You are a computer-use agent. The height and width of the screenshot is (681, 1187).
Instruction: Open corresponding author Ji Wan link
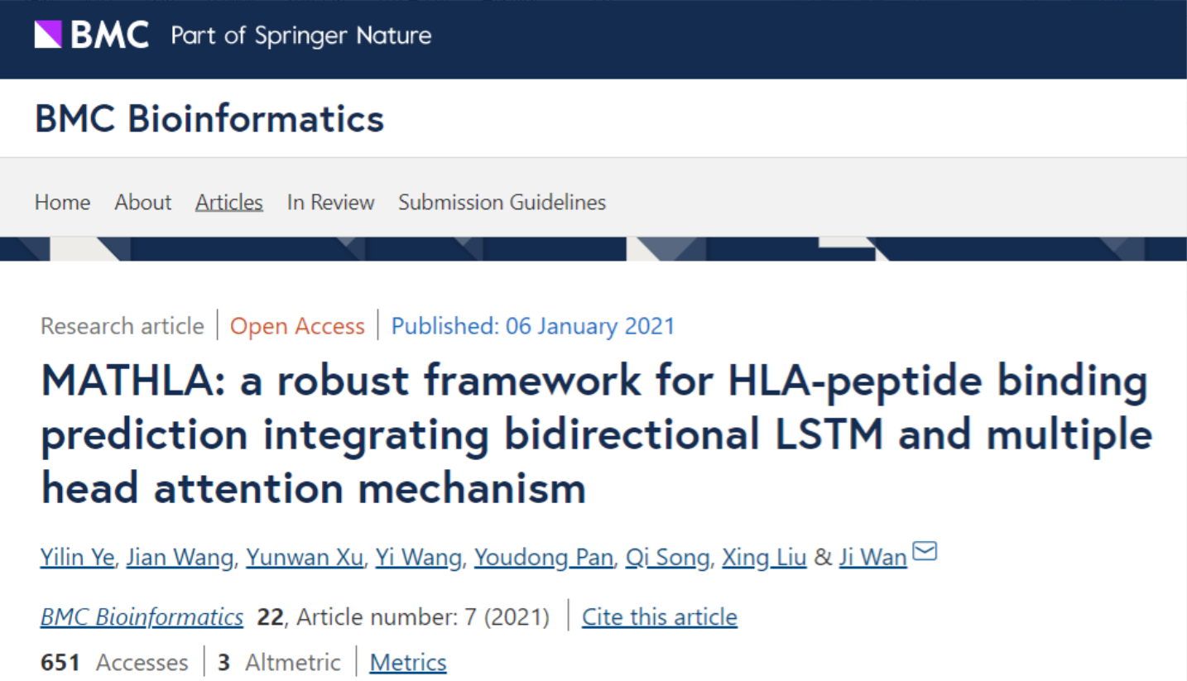[x=872, y=558]
